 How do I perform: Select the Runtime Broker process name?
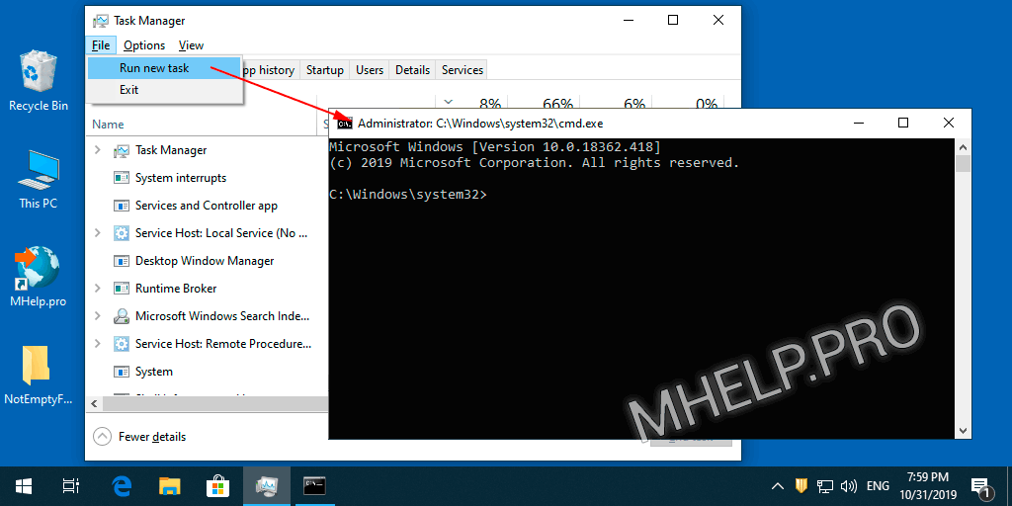coord(176,289)
